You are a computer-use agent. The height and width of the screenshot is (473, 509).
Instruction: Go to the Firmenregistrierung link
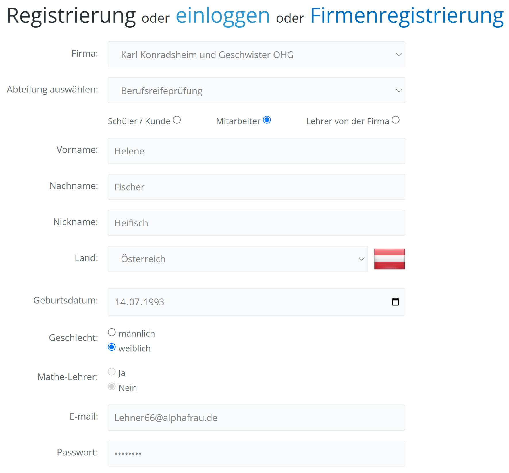pos(407,15)
